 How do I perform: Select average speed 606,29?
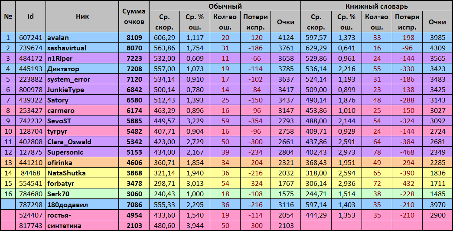[x=164, y=38]
